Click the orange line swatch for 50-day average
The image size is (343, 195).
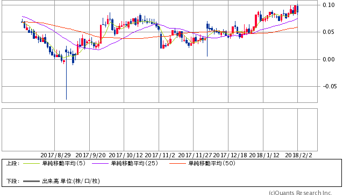tap(177, 163)
